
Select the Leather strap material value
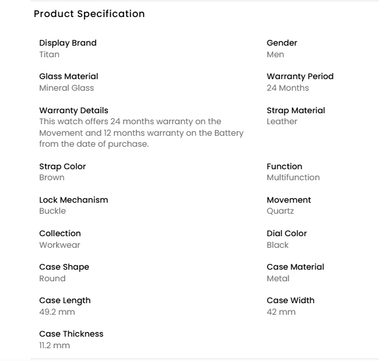282,121
